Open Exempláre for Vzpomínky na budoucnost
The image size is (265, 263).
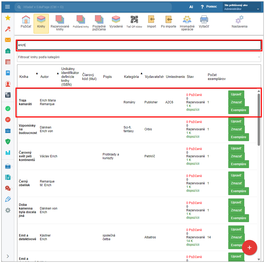coord(238,137)
